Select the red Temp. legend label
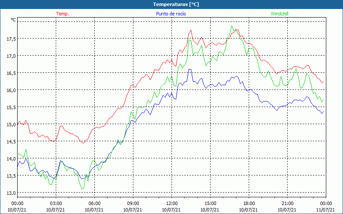The height and width of the screenshot is (214, 343). click(63, 14)
